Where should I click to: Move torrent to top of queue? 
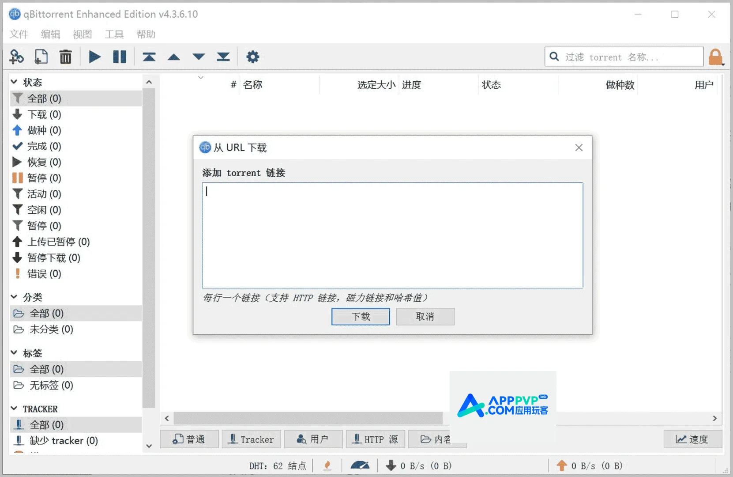[x=149, y=57]
